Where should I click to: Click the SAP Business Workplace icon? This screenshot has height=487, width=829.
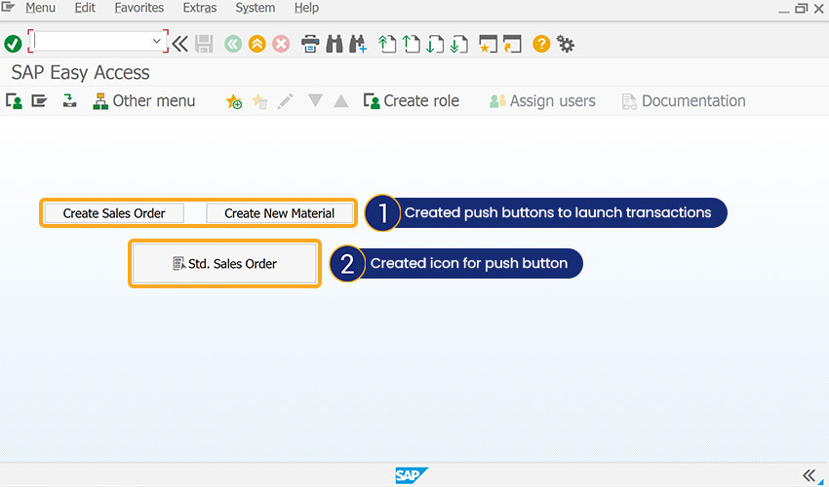pyautogui.click(x=69, y=100)
